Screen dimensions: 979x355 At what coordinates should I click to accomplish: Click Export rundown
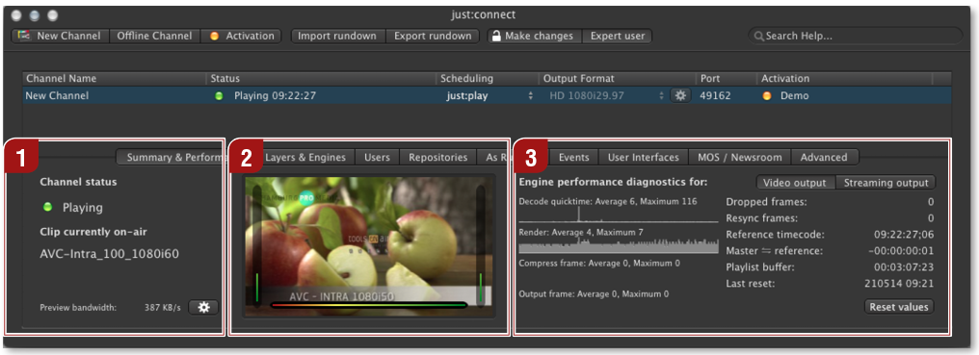click(x=433, y=37)
